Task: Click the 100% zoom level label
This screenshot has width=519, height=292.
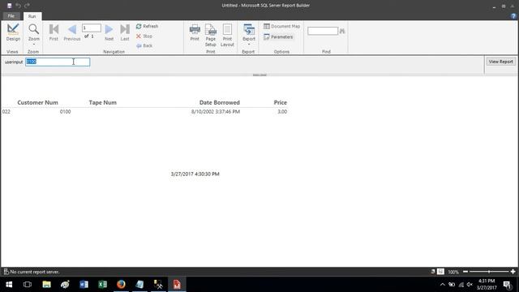Action: [453, 273]
